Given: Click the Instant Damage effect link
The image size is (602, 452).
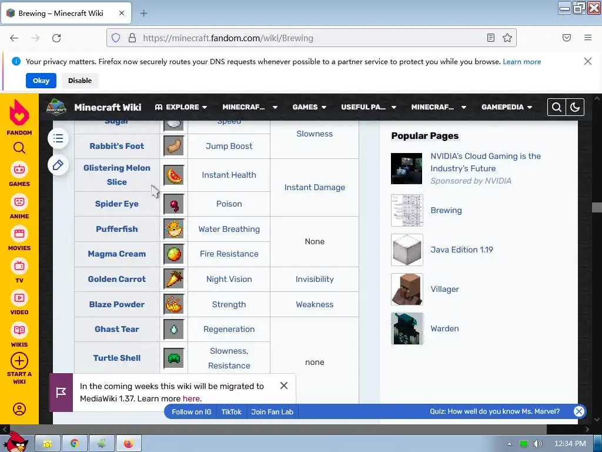Looking at the screenshot, I should (315, 188).
